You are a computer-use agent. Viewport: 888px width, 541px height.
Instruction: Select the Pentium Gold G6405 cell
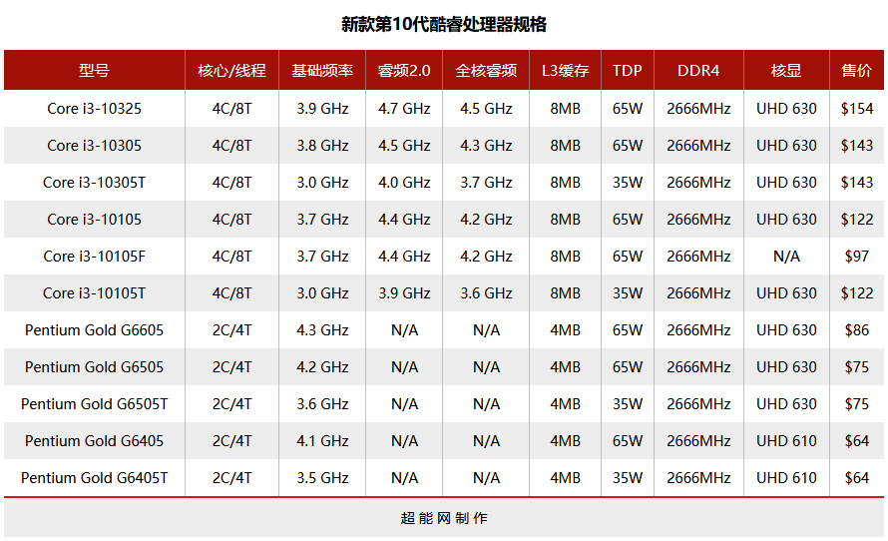94,440
